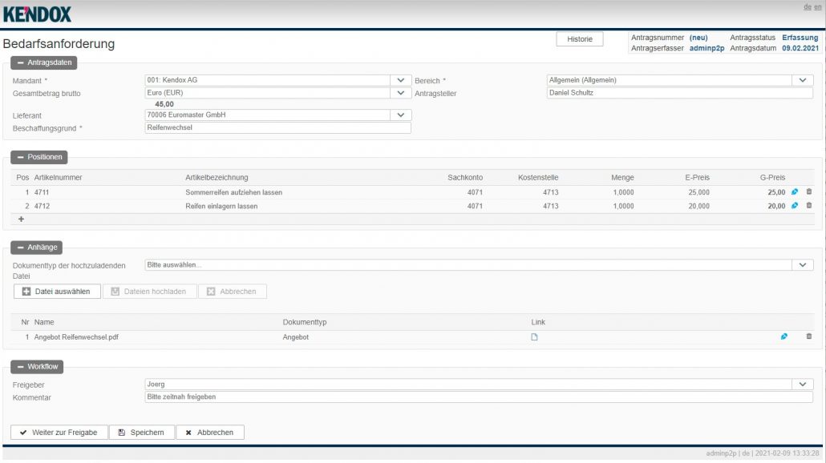Open the Lieferant dropdown

pos(400,115)
